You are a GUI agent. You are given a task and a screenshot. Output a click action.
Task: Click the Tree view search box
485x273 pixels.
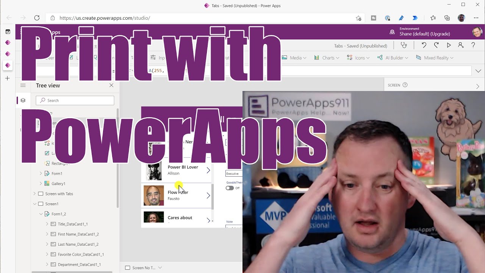click(75, 100)
